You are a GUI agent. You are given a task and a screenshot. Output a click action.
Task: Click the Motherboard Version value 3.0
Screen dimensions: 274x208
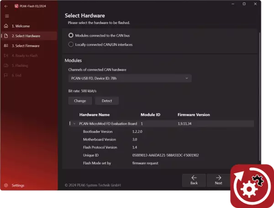click(135, 140)
